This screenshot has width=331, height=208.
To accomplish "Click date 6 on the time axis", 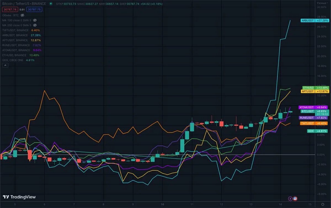I will 44,204.
